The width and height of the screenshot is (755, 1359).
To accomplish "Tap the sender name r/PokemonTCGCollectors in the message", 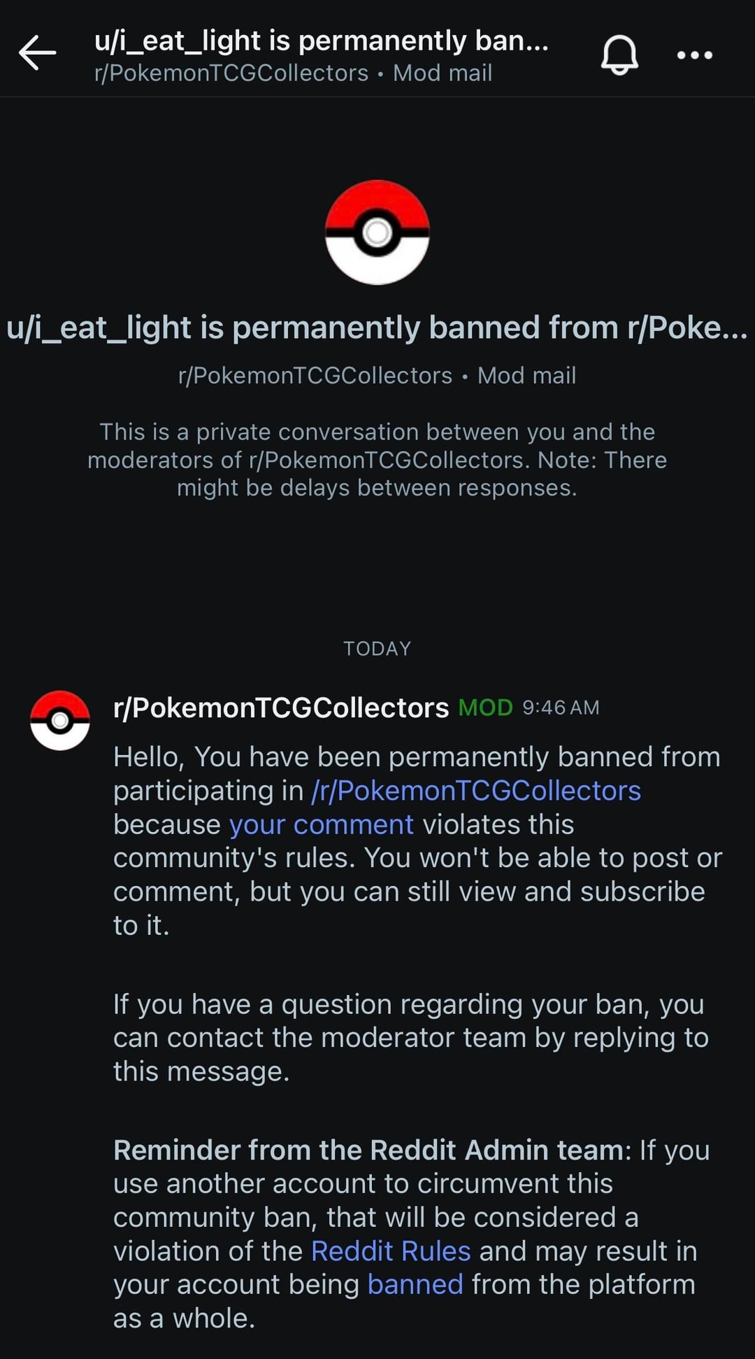I will tap(281, 707).
